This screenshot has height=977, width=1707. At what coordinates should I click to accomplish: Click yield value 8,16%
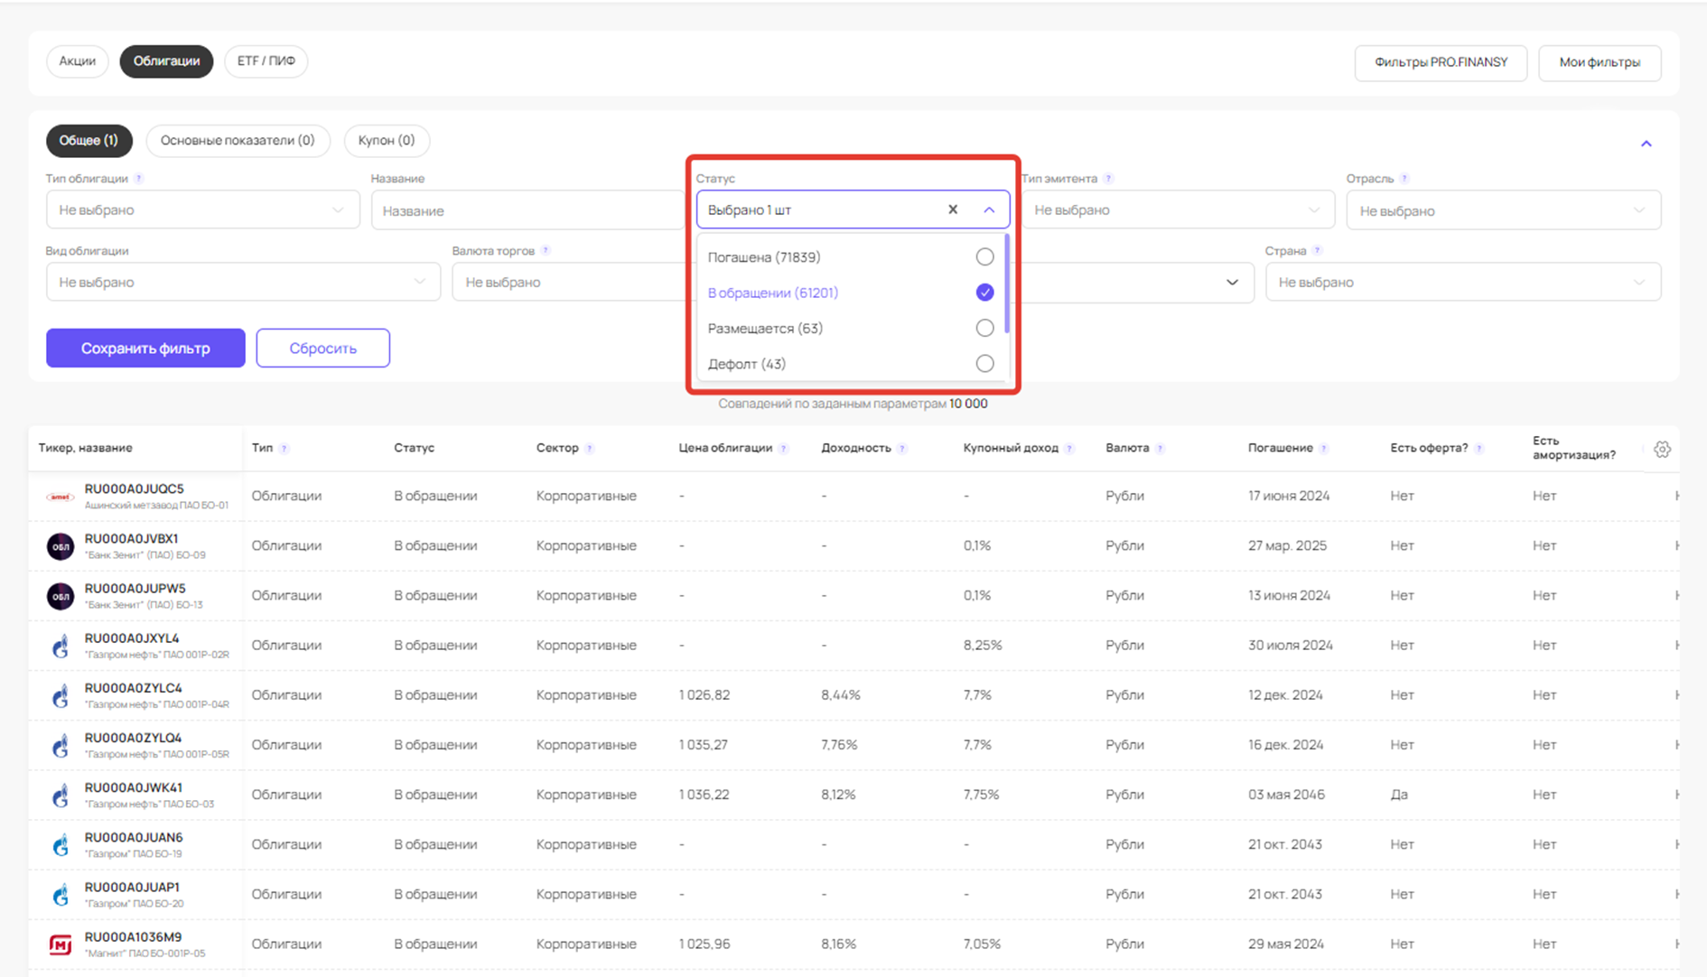(838, 944)
